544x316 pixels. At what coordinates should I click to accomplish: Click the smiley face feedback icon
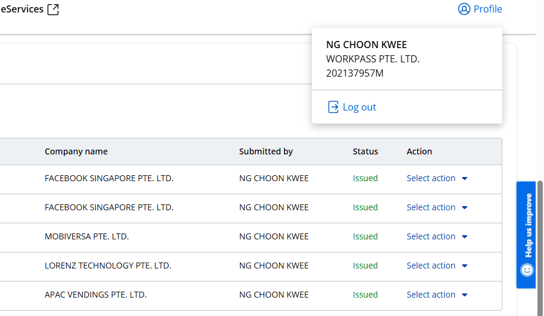click(x=527, y=270)
